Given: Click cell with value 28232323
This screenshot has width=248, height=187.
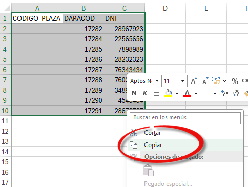Looking at the screenshot, I should point(125,59).
